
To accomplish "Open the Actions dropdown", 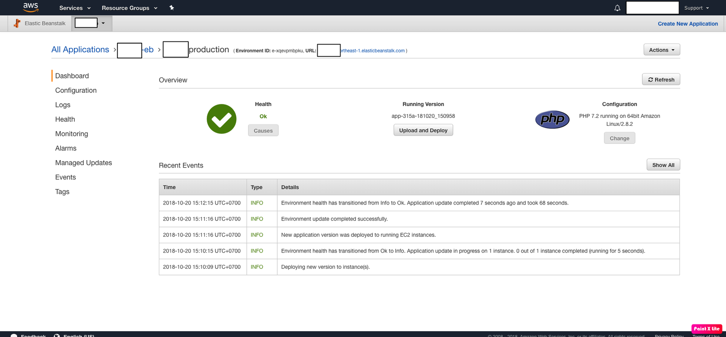I will pyautogui.click(x=661, y=50).
